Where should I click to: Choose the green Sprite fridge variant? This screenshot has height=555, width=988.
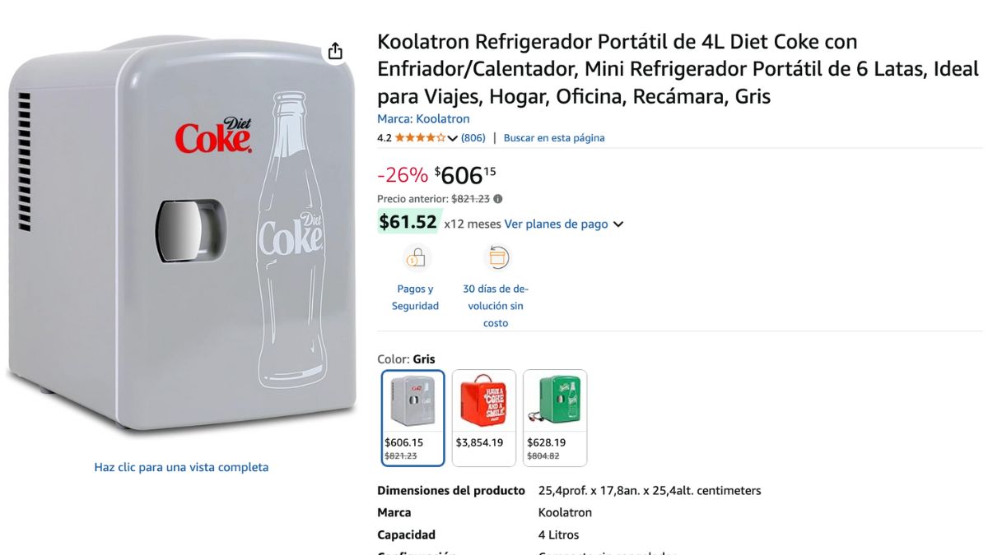[555, 419]
